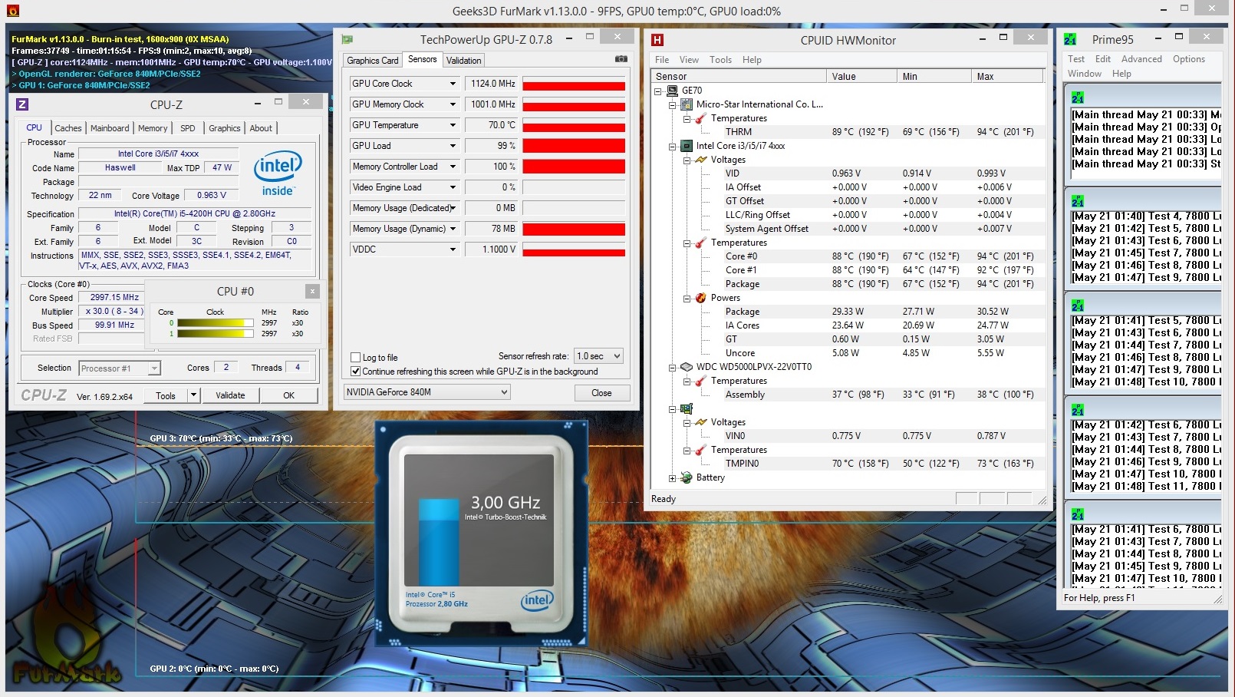Click the Powers flame icon in HWMonitor
Screen dimensions: 1235x697
(x=700, y=298)
